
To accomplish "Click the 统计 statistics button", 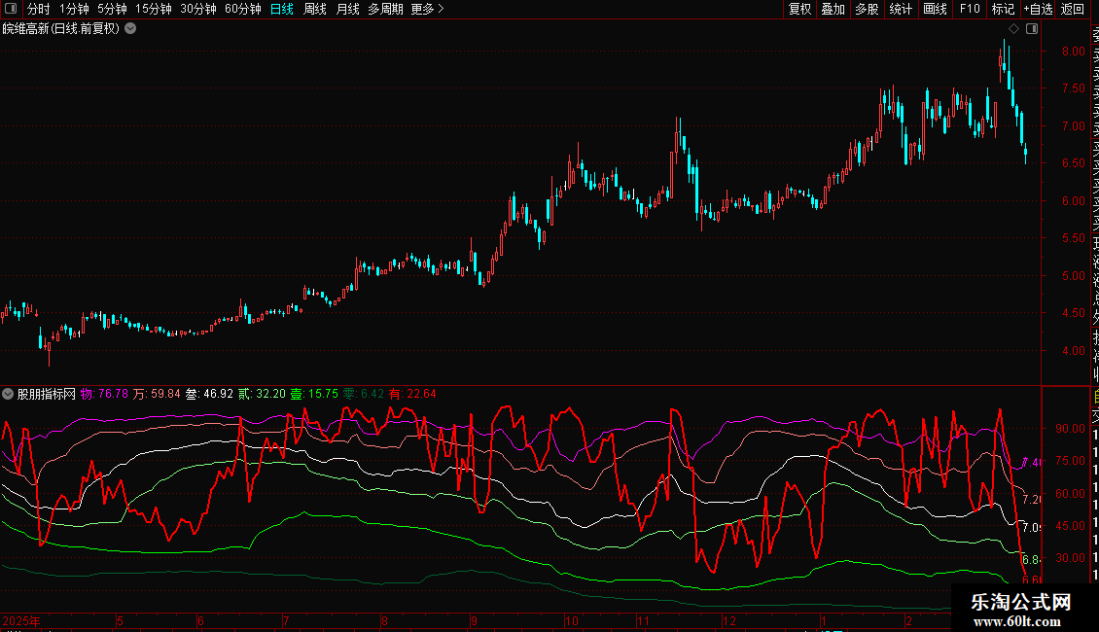I will 901,9.
